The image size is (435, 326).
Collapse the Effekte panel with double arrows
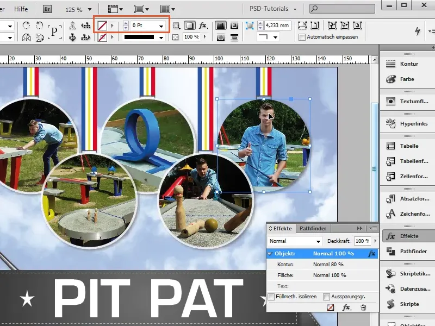click(359, 228)
